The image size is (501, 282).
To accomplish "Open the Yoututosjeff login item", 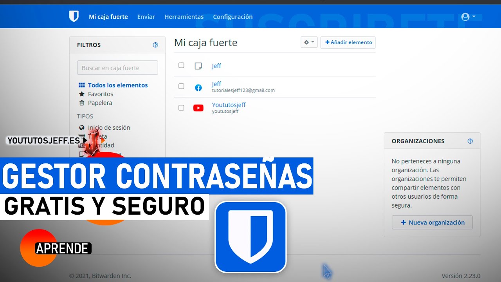I will 229,105.
